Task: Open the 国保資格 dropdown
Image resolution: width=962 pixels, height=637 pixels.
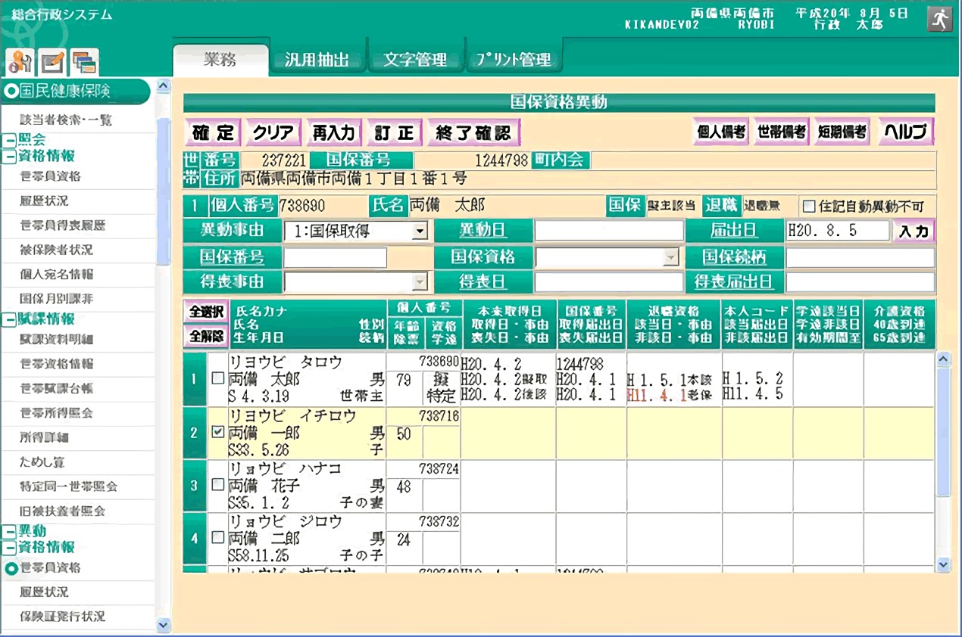Action: [607, 257]
